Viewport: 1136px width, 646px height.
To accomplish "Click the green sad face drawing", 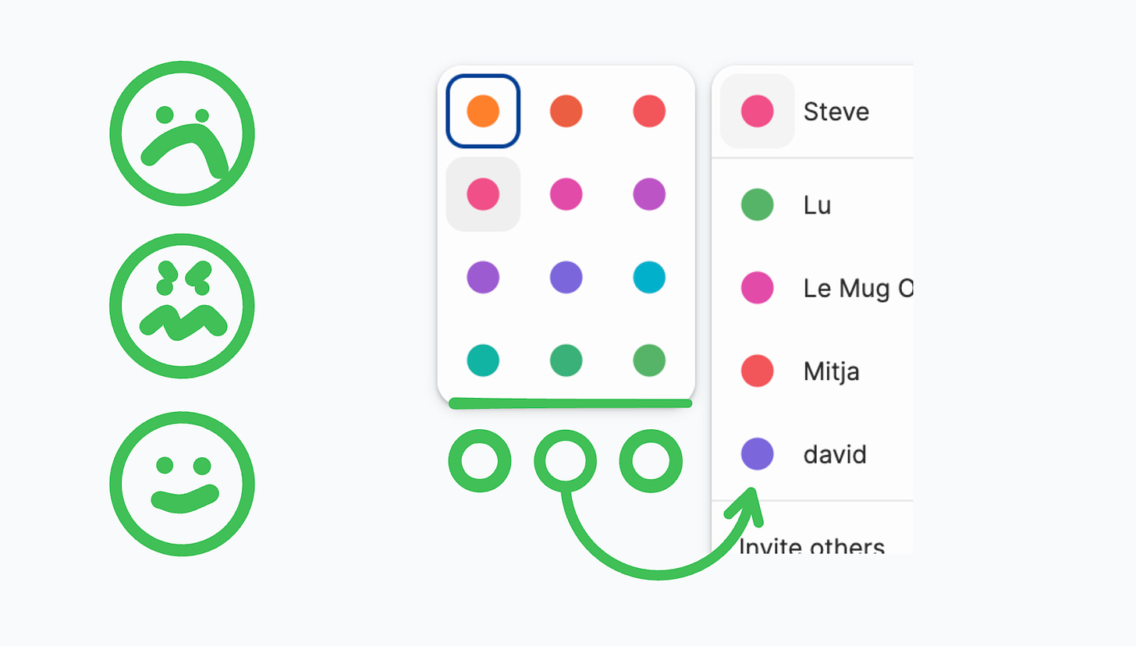I will (x=182, y=133).
